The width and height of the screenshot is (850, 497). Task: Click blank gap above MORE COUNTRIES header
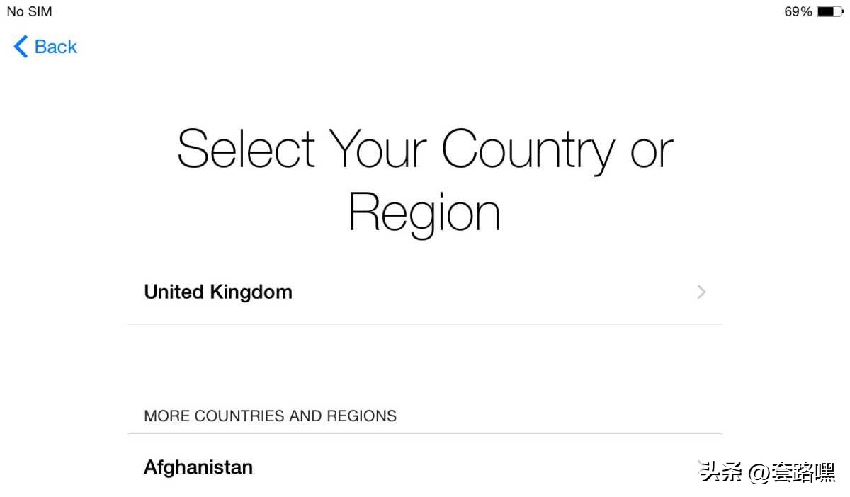coord(425,368)
